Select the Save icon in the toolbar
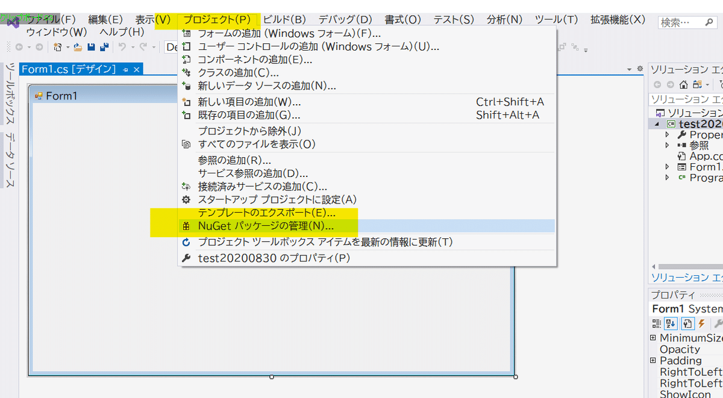Image resolution: width=723 pixels, height=398 pixels. 91,46
